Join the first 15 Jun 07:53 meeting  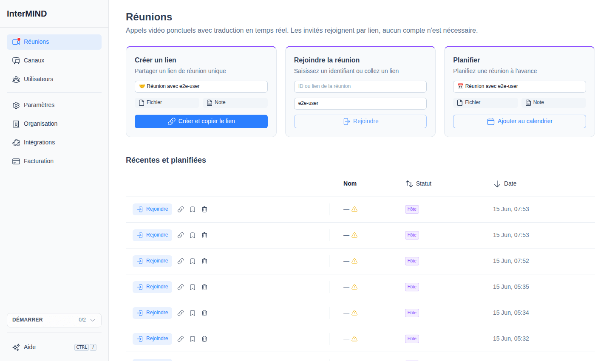click(x=152, y=209)
